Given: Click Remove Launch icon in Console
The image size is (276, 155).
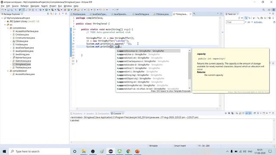Looking at the screenshot, I should pos(229,113).
